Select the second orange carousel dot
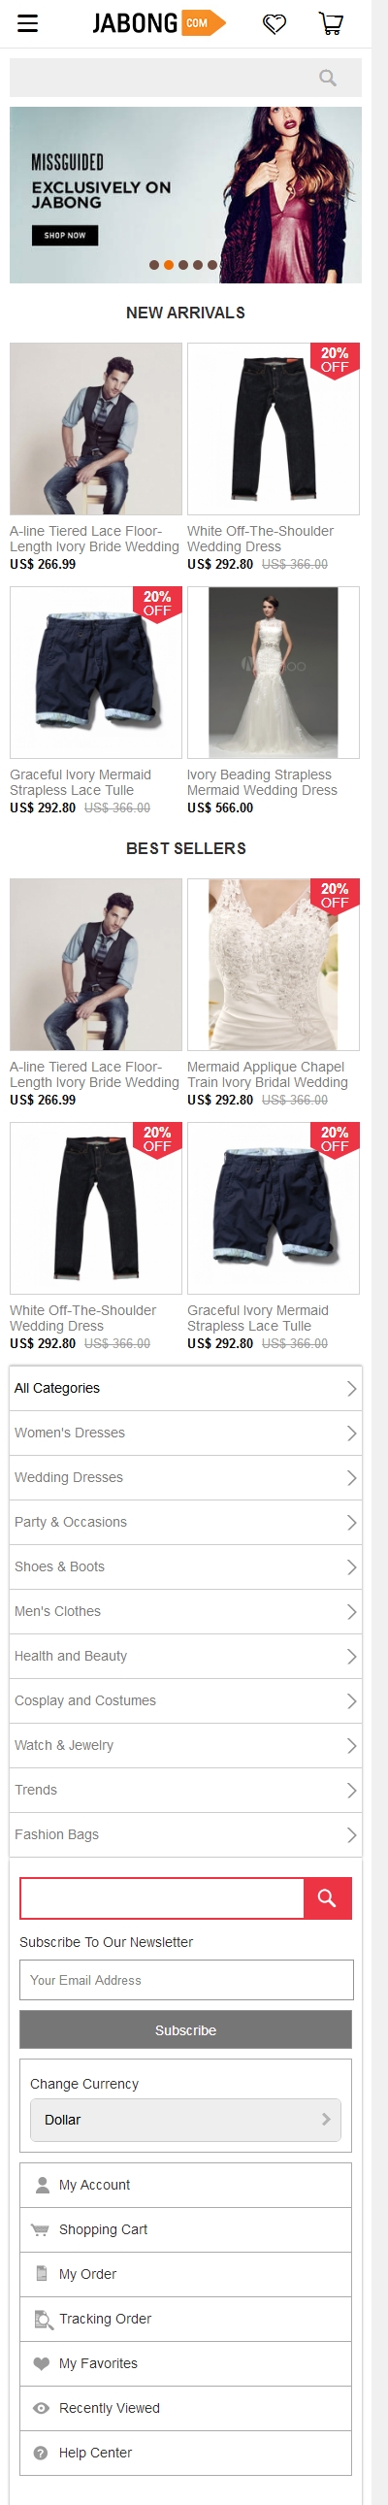The width and height of the screenshot is (388, 2505). click(x=168, y=265)
